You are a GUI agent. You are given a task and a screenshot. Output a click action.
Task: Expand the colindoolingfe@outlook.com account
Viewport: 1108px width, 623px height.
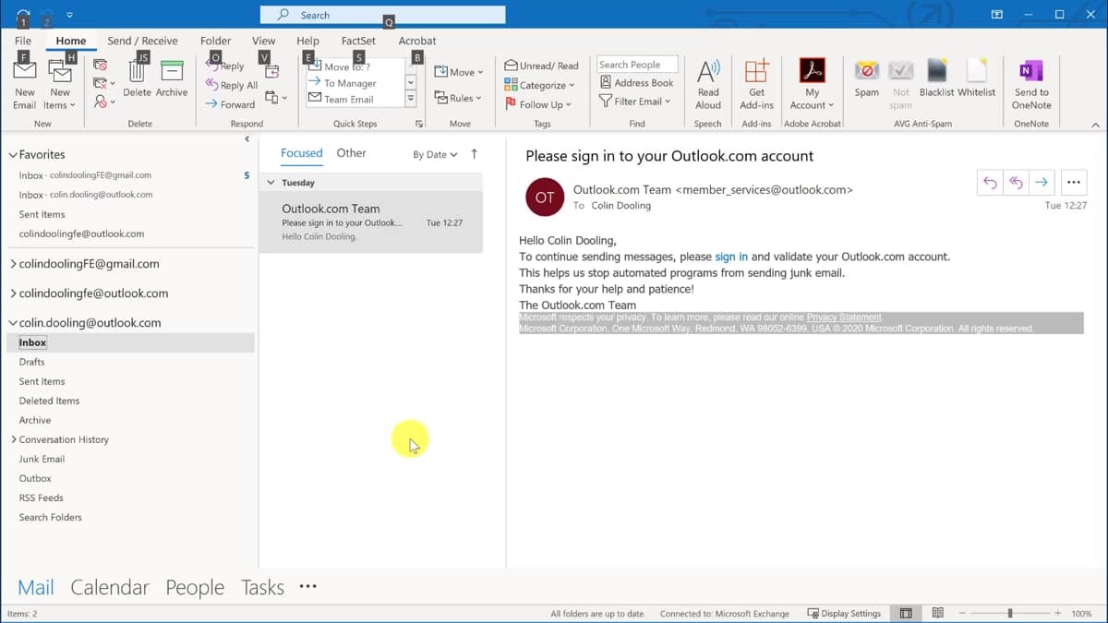[x=13, y=294]
